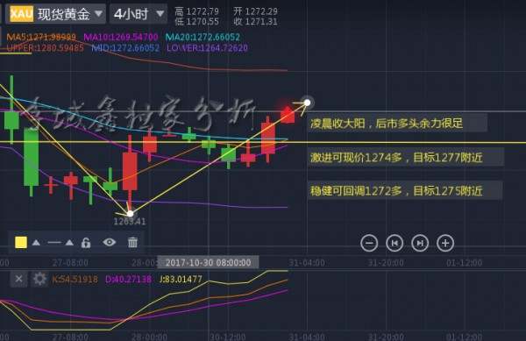Click the XAU symbol badge
The width and height of the screenshot is (526, 341).
click(21, 14)
